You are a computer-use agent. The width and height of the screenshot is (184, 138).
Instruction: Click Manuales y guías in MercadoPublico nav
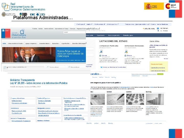coord(128,35)
